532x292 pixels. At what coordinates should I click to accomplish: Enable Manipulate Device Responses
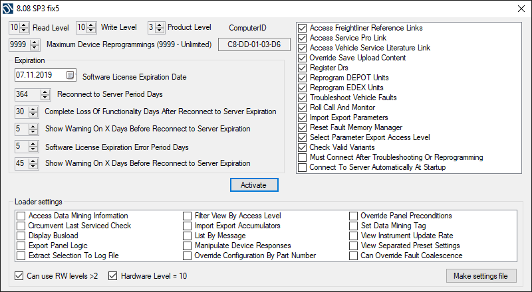[x=188, y=246]
